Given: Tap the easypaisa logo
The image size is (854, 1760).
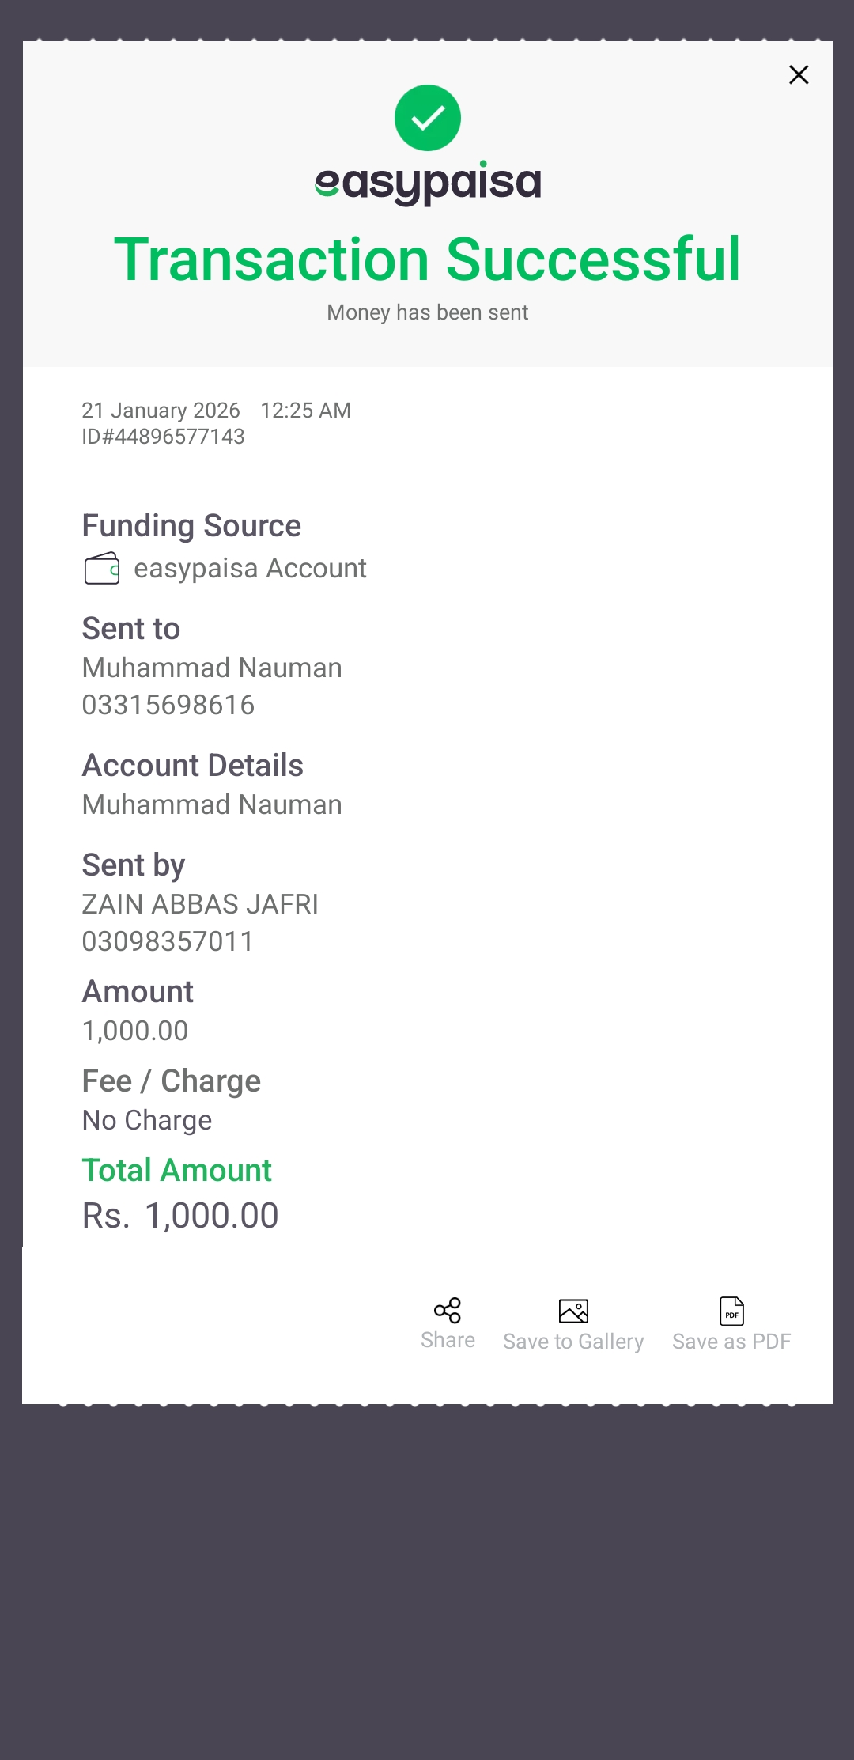Looking at the screenshot, I should [x=427, y=184].
